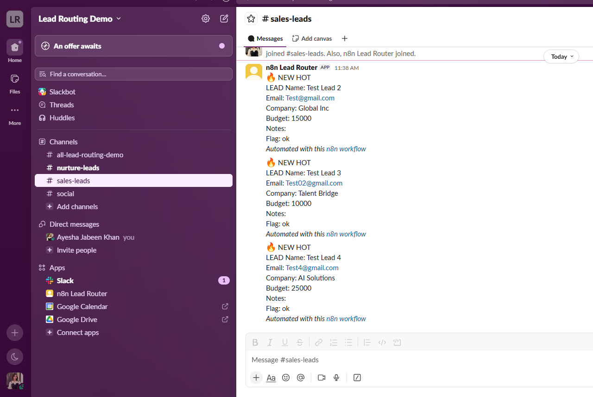Open Ayesha Jabeen Khan direct message

(x=133, y=237)
